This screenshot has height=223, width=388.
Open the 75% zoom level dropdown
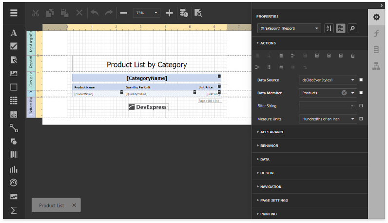tap(147, 13)
